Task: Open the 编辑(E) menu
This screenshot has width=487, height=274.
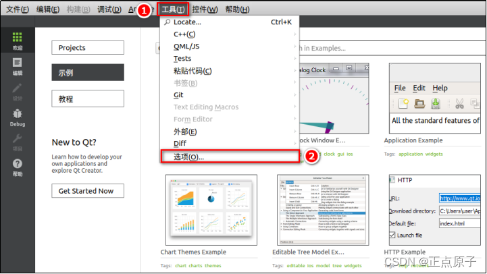Action: coord(48,9)
